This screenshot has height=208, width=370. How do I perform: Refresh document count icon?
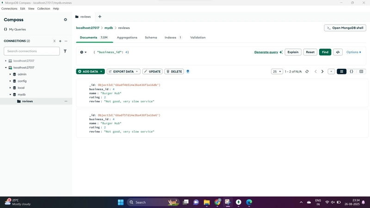tap(307, 72)
